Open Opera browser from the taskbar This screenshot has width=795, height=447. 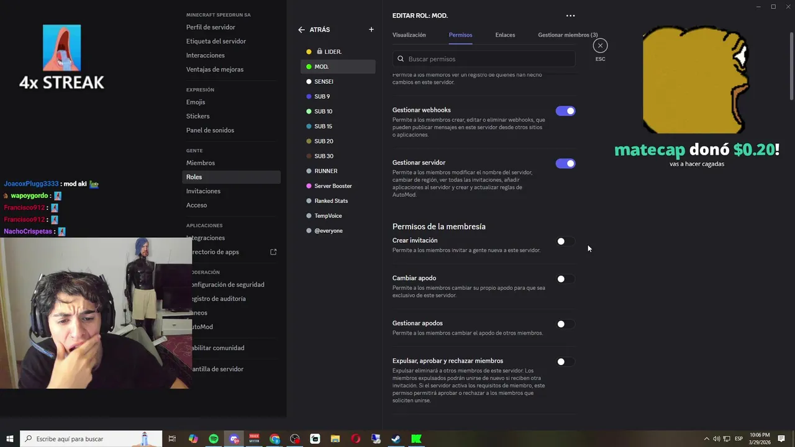coord(355,439)
